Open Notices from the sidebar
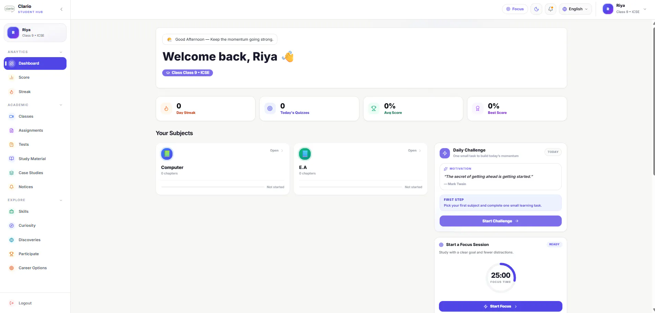 click(x=35, y=187)
